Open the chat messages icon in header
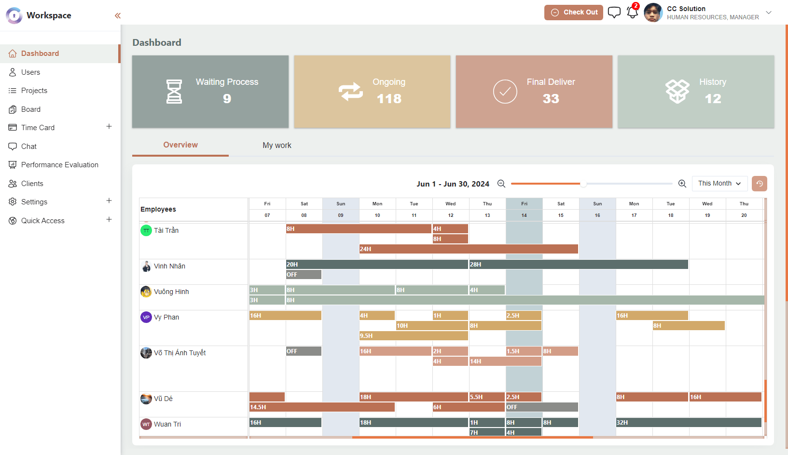The image size is (788, 455). [x=614, y=13]
